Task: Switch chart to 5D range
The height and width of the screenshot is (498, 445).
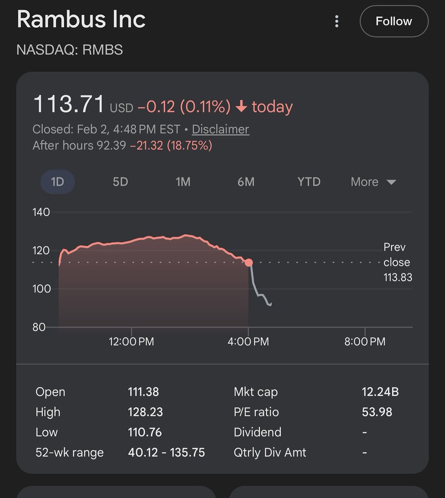Action: 120,182
